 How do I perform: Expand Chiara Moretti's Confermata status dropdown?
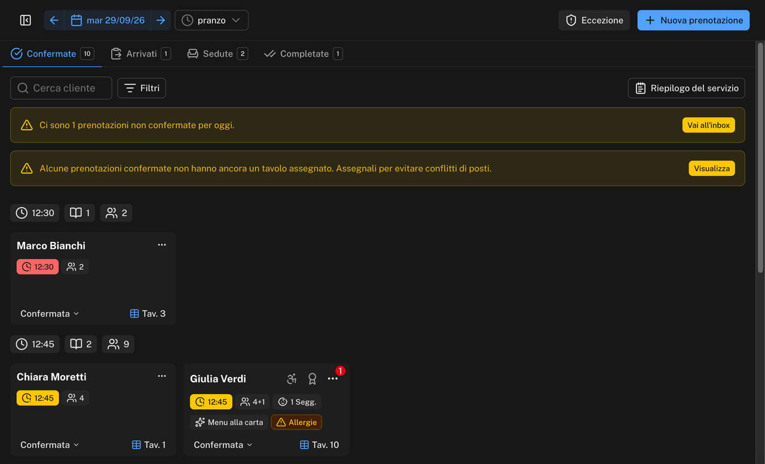pyautogui.click(x=50, y=445)
